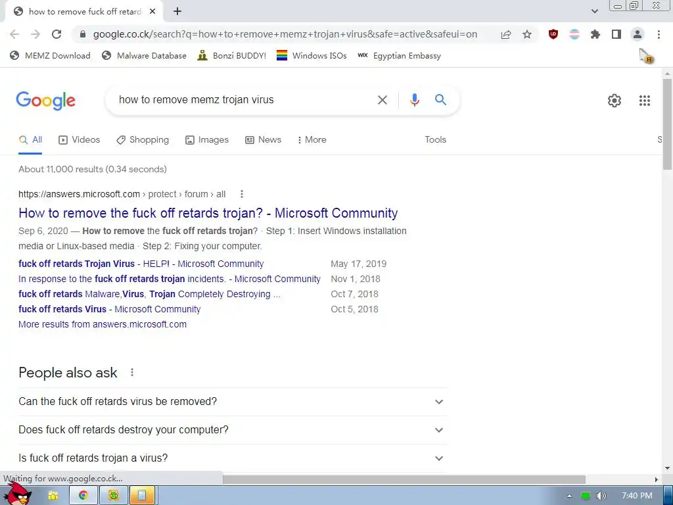Viewport: 673px width, 505px height.
Task: Open More results from answers.microsoft.com
Action: [x=103, y=324]
